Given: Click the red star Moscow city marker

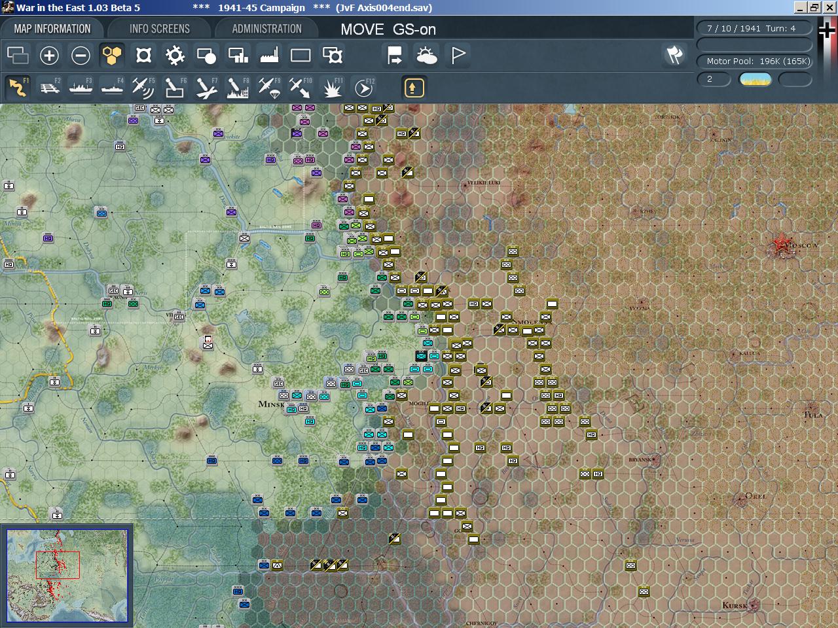Looking at the screenshot, I should 780,245.
